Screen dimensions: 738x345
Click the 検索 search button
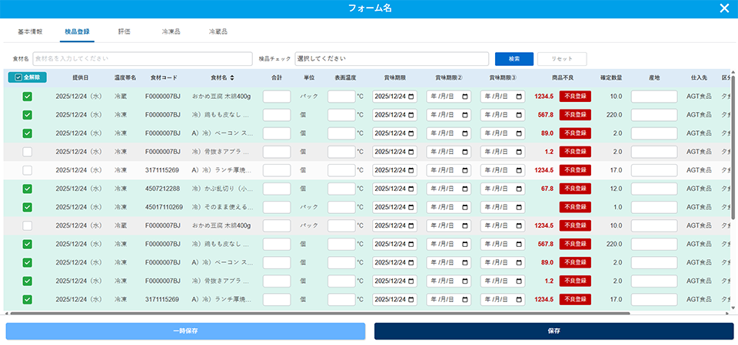(x=514, y=59)
